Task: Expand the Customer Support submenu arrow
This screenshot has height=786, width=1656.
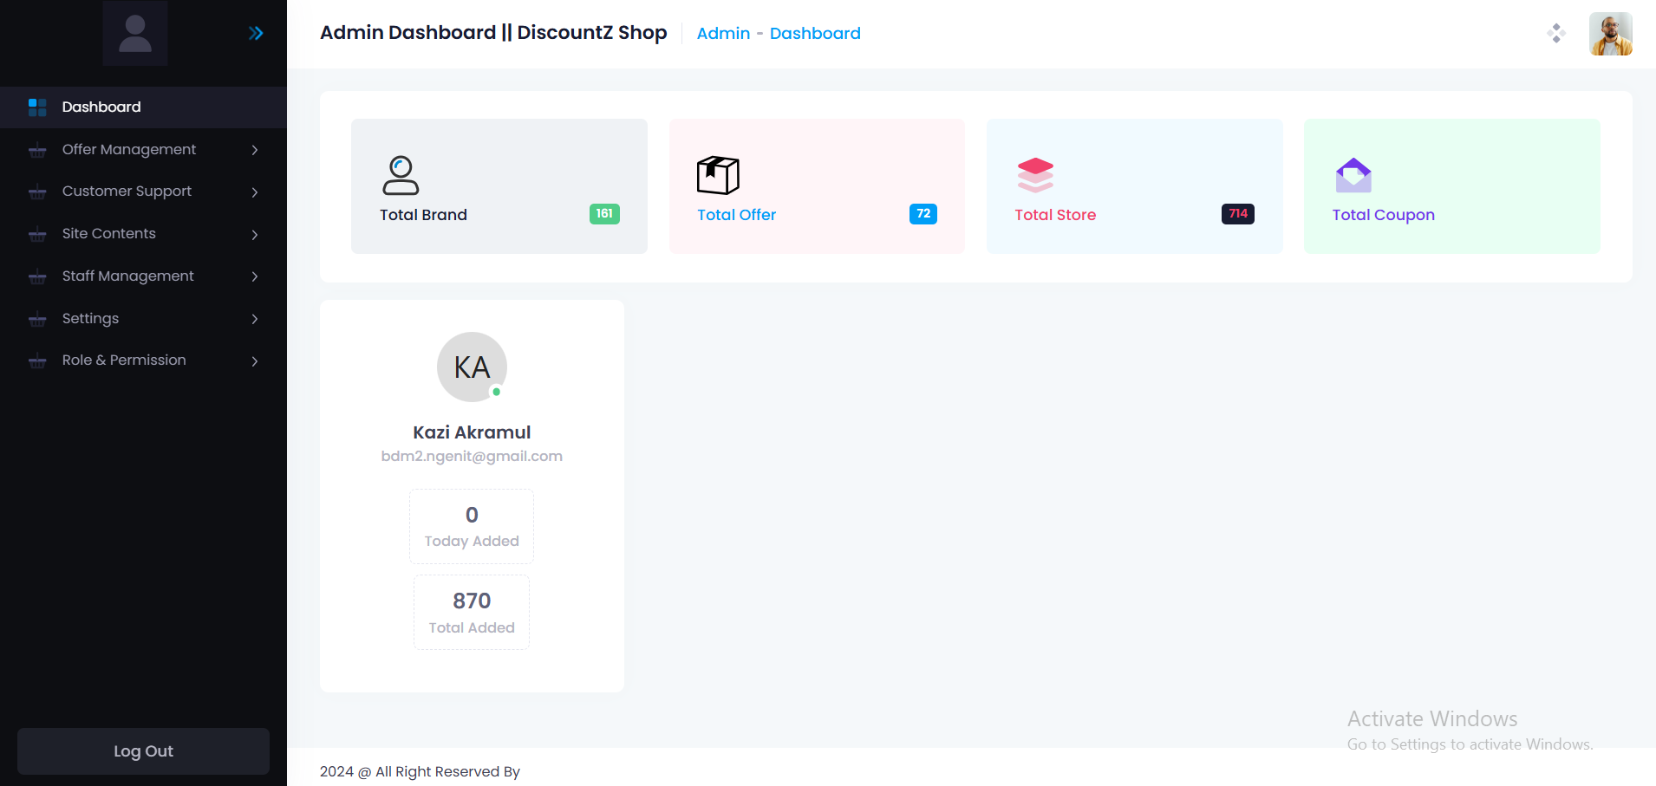Action: tap(255, 192)
